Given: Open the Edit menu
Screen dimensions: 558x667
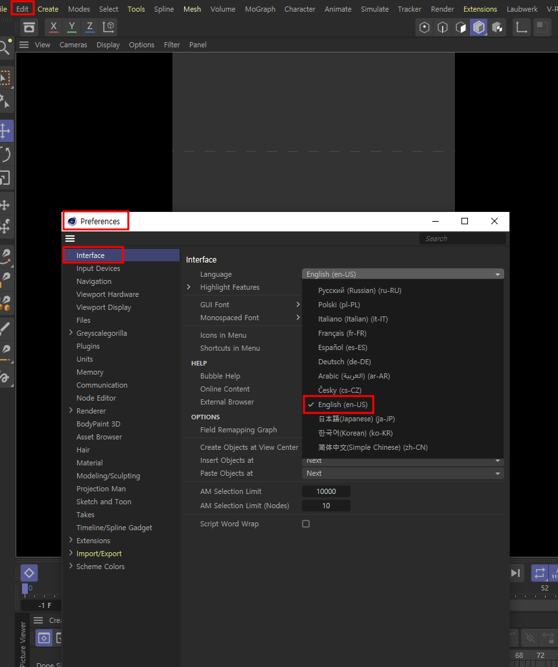Looking at the screenshot, I should pos(22,9).
